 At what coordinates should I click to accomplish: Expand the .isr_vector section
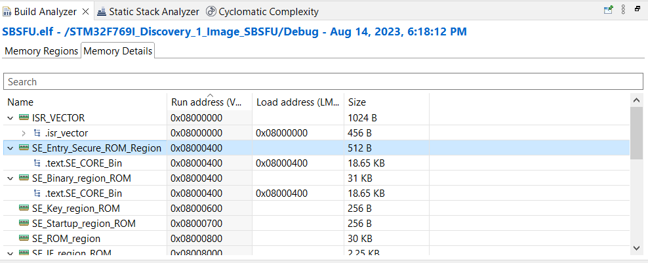pyautogui.click(x=24, y=133)
